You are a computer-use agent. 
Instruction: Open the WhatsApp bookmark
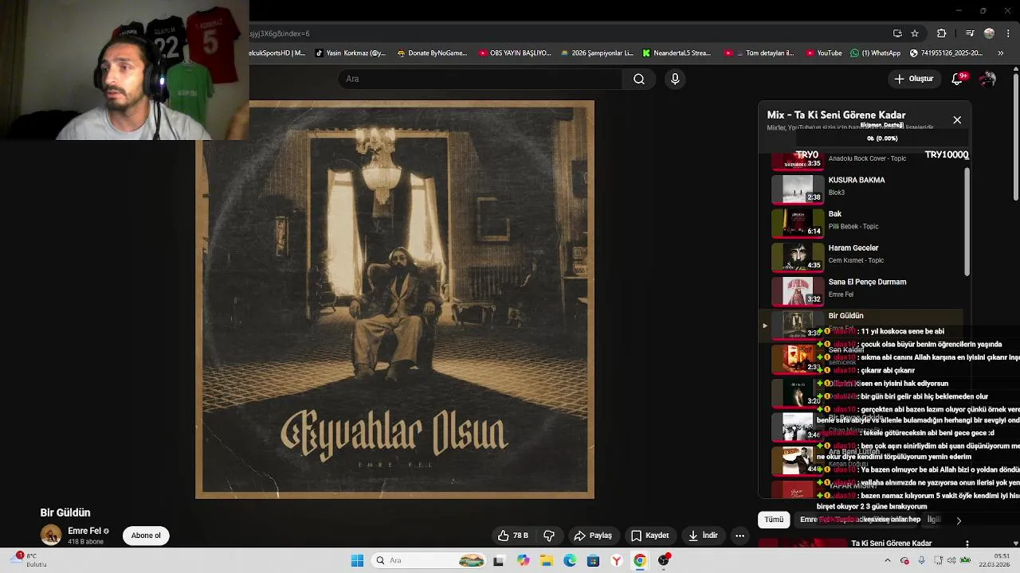875,53
